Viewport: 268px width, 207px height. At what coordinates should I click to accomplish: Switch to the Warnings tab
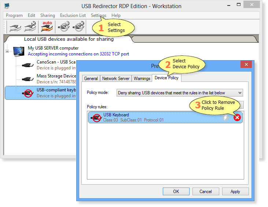click(142, 79)
